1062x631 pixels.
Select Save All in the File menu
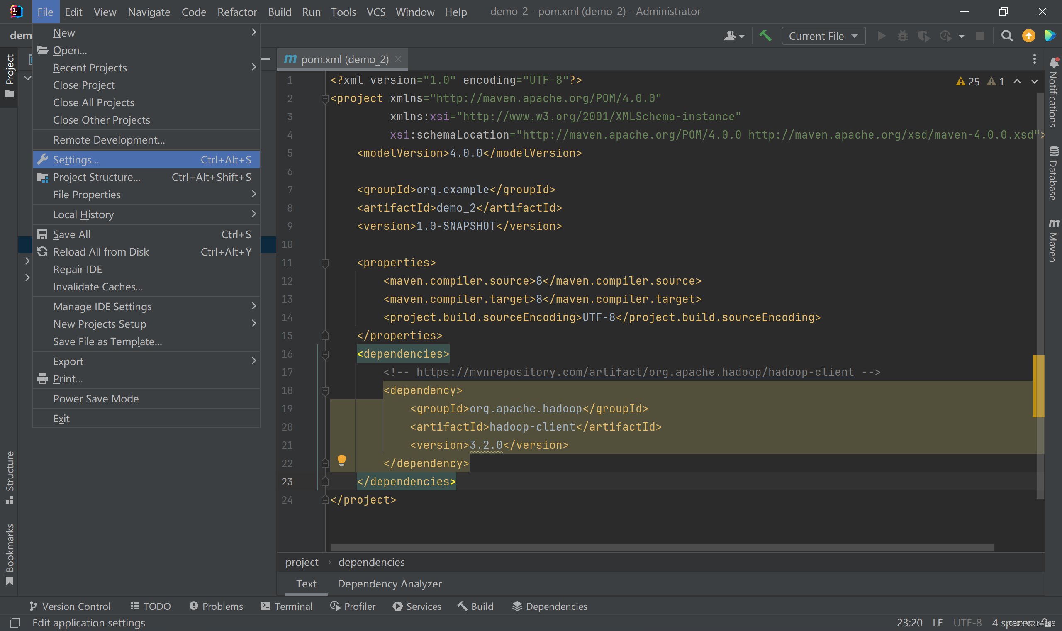(146, 235)
